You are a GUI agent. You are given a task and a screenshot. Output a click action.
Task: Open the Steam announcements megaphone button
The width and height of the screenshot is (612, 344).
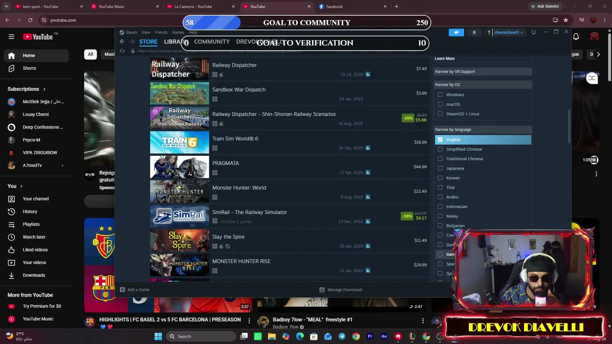tap(456, 32)
